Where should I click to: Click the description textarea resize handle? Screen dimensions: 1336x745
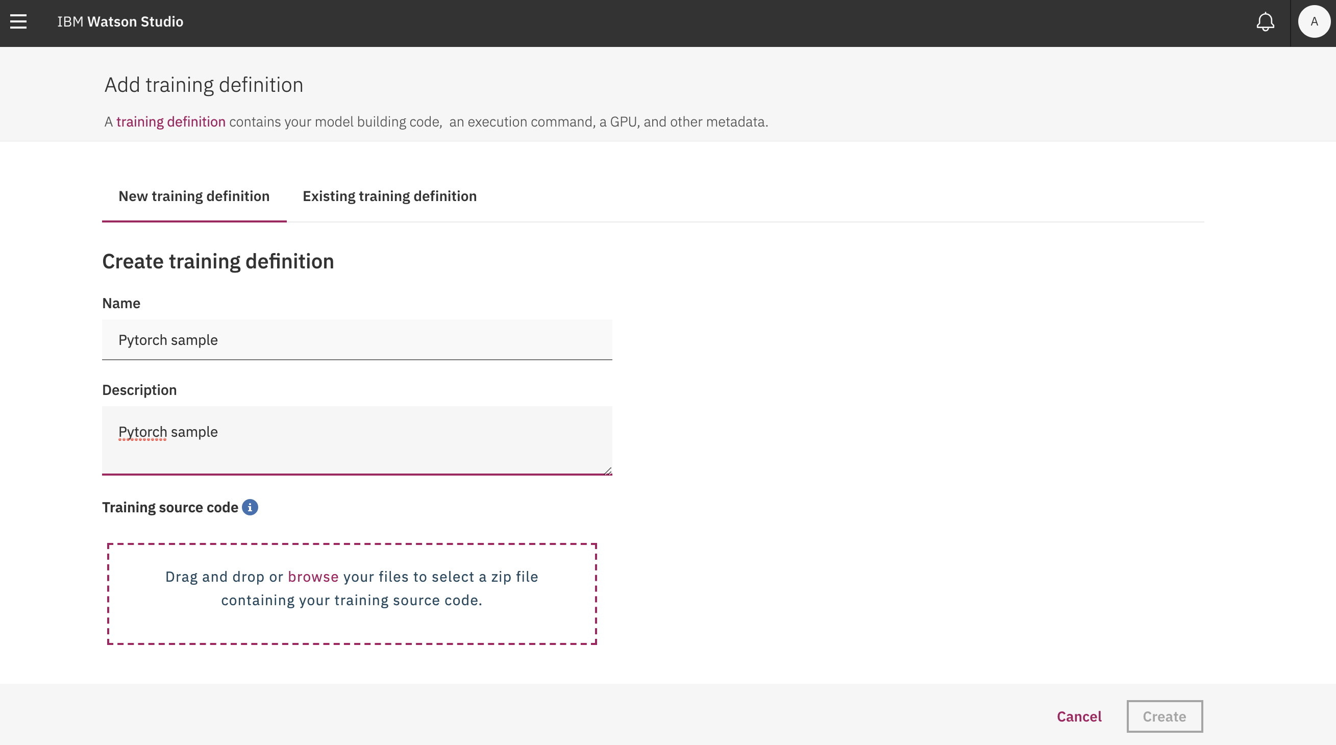tap(608, 471)
